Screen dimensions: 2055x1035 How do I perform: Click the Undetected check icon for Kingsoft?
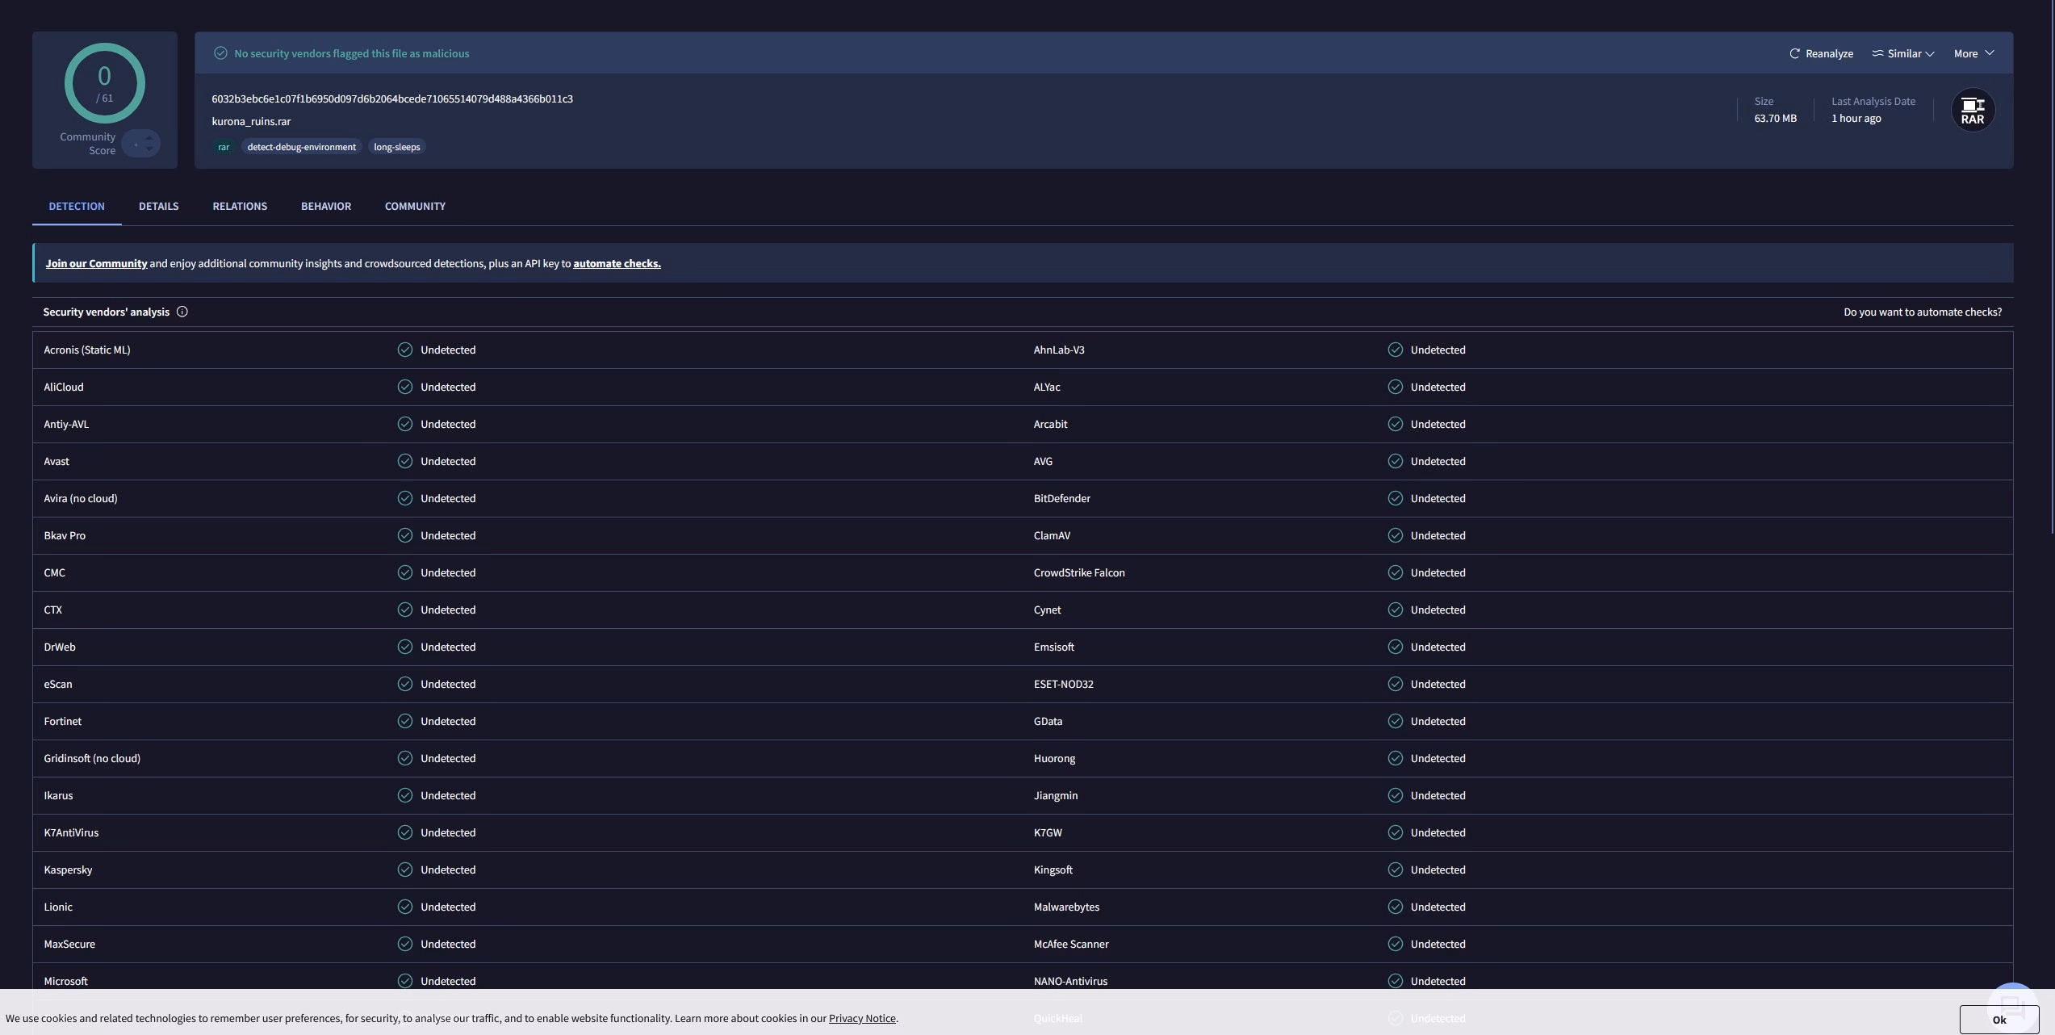coord(1396,869)
